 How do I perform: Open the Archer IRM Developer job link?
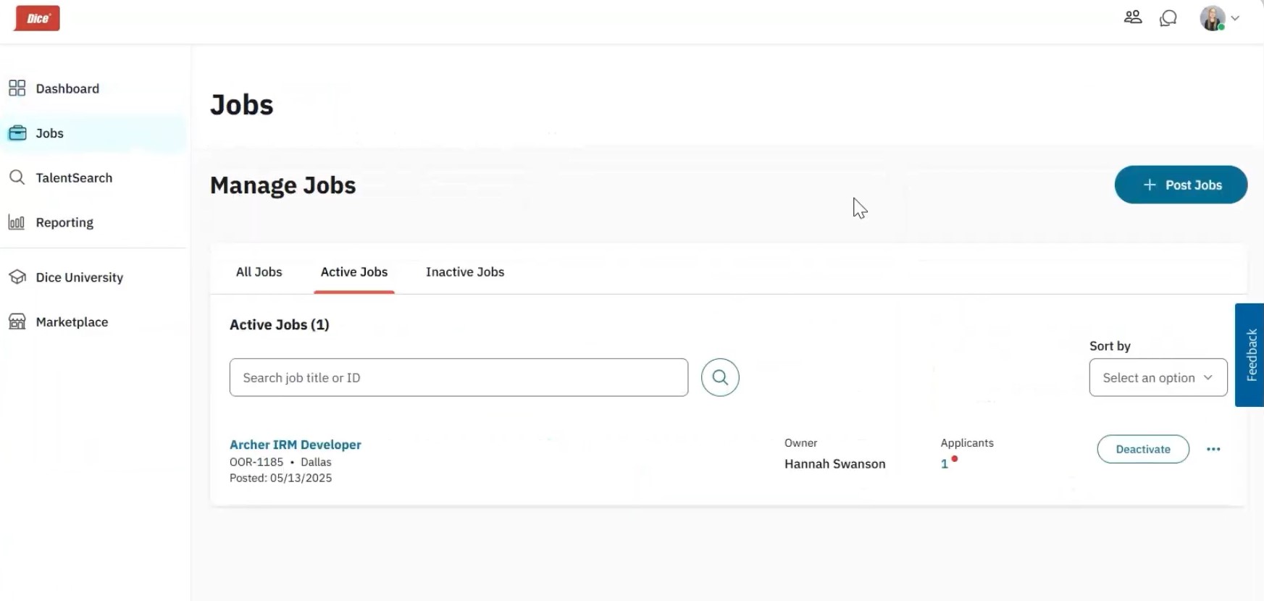(x=296, y=445)
